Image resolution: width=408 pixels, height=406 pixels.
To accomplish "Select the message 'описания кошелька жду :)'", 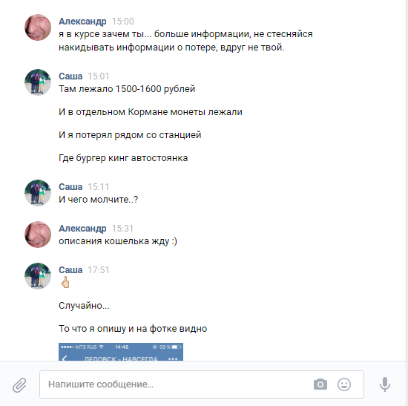I will click(x=118, y=241).
